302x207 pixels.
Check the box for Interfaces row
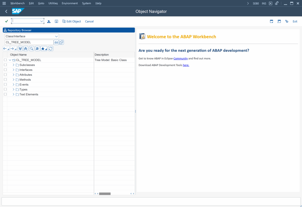click(x=5, y=70)
